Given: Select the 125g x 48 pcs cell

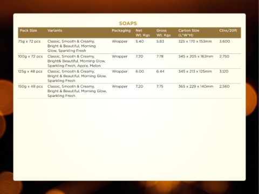Looking at the screenshot, I should [30, 71].
